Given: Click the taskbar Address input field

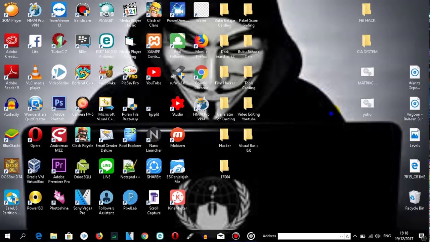Looking at the screenshot, I should click(x=308, y=236).
